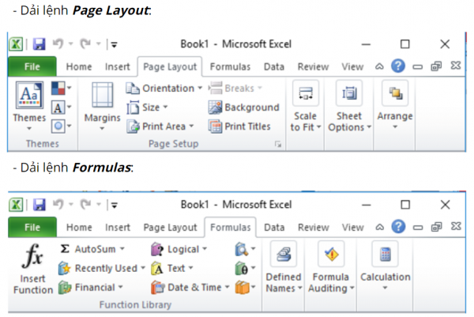
Task: Open Recently Used functions dropdown
Action: [x=102, y=268]
